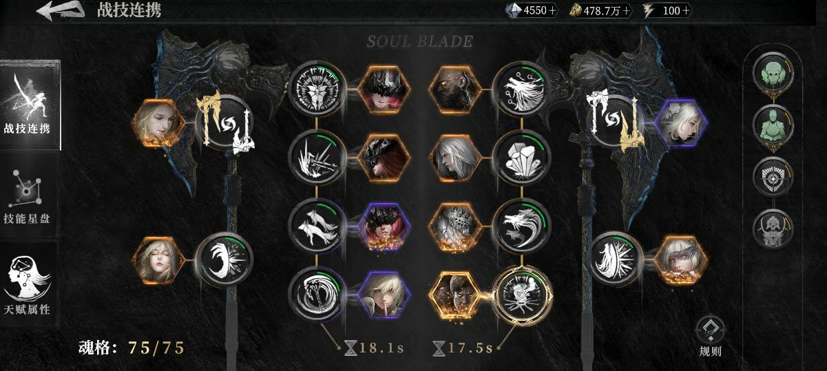Add gold via the plus beside 478.7万
The width and height of the screenshot is (827, 371).
[628, 11]
